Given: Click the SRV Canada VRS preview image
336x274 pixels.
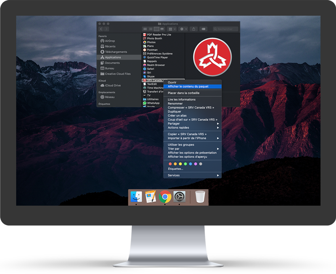Looking at the screenshot, I should click(213, 57).
